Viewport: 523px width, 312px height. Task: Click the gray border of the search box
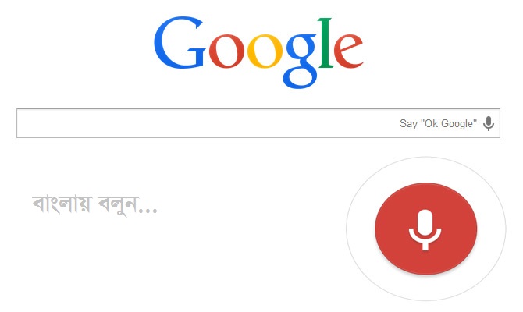point(258,109)
